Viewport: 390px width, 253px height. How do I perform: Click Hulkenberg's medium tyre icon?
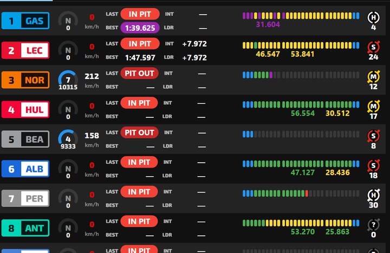tap(373, 105)
